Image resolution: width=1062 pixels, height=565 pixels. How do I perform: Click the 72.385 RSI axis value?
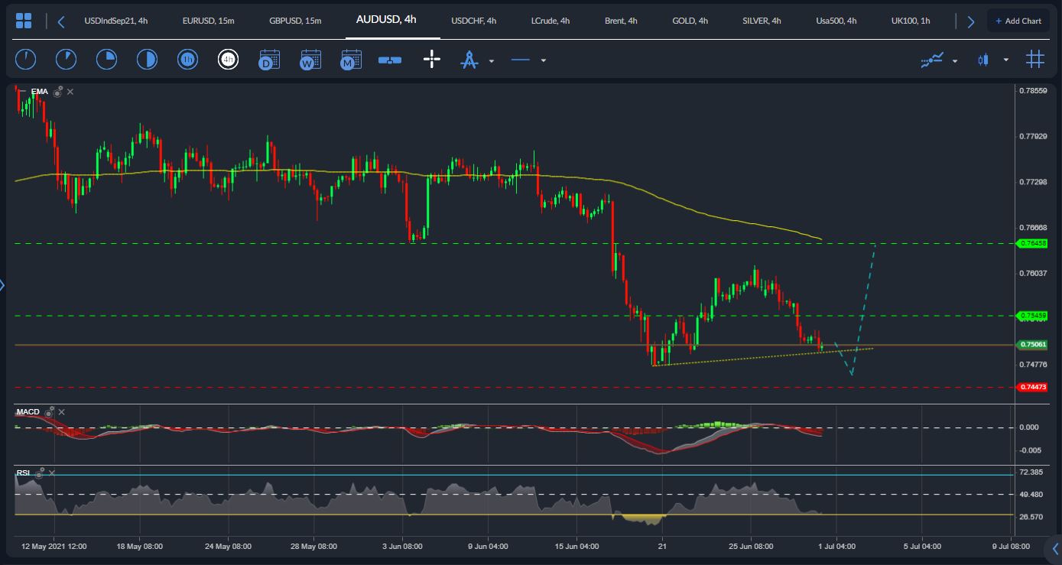1032,472
